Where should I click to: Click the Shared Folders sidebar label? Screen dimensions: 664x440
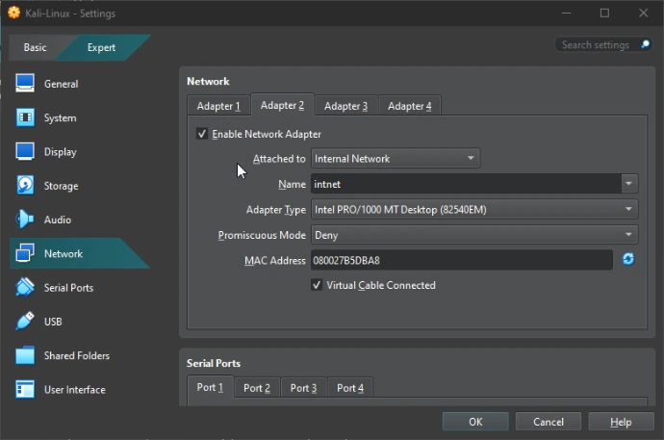77,355
